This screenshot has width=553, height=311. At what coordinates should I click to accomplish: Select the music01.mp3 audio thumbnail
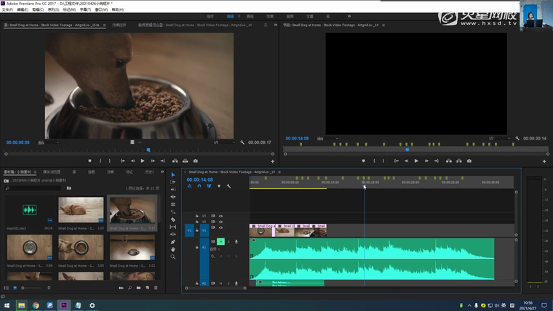[x=30, y=211]
